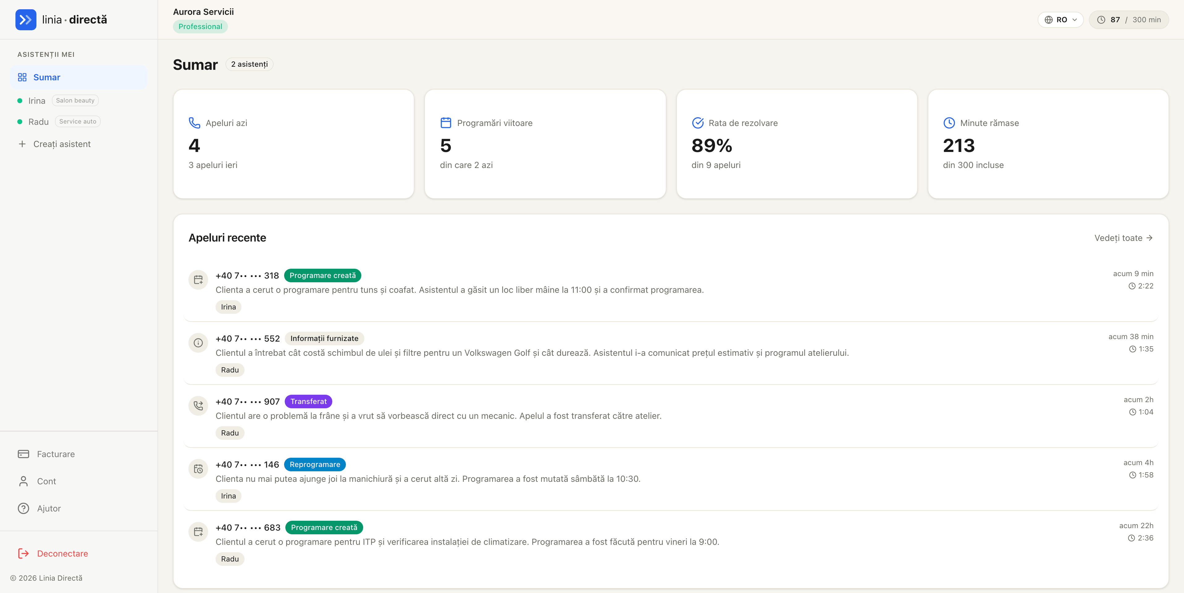Click the Deconectare logout icon
1184x593 pixels.
(x=23, y=553)
